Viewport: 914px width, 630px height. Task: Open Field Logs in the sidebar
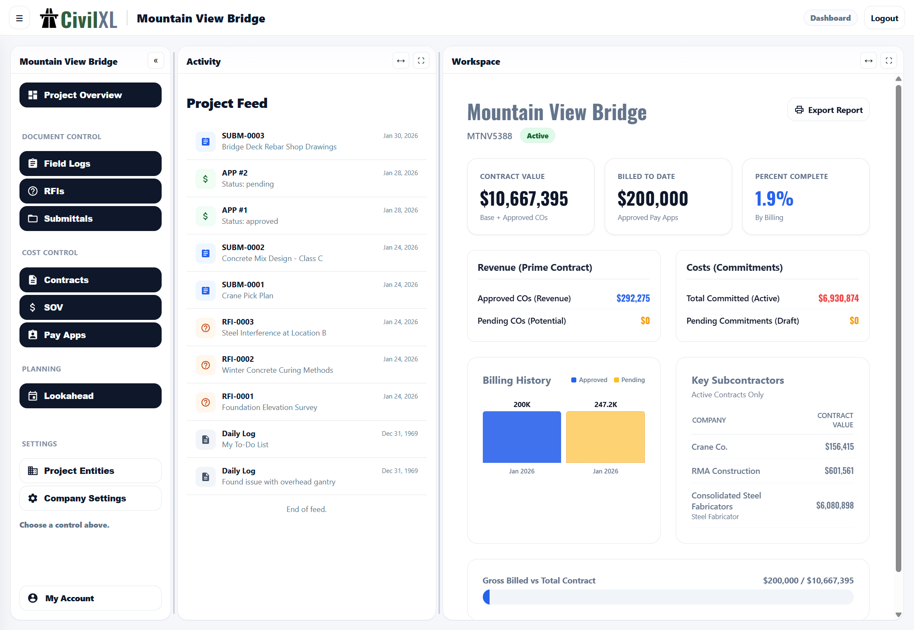click(x=90, y=163)
